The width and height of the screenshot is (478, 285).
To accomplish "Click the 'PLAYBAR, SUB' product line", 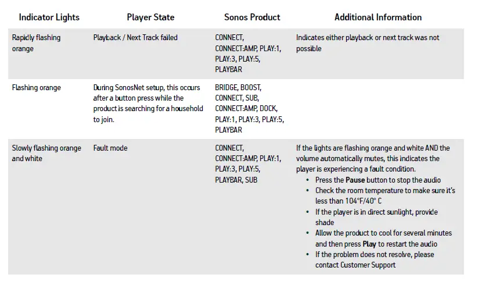I will click(236, 180).
